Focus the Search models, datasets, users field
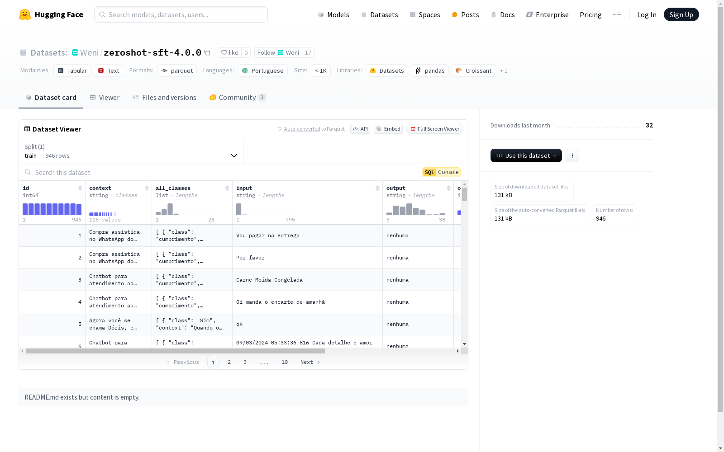The height and width of the screenshot is (452, 724). [x=181, y=14]
